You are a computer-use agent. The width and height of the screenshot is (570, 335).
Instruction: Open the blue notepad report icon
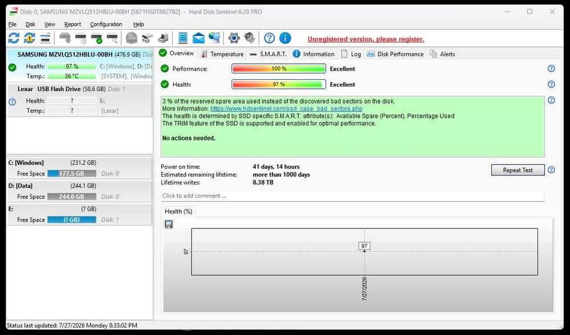tap(183, 38)
